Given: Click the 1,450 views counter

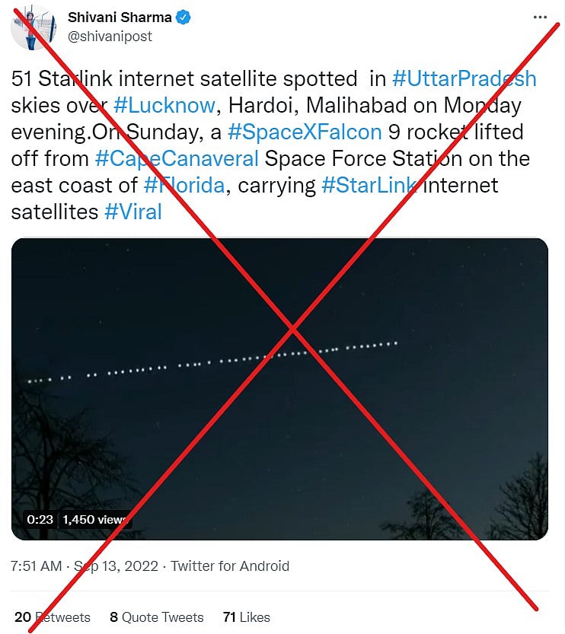Looking at the screenshot, I should (96, 519).
